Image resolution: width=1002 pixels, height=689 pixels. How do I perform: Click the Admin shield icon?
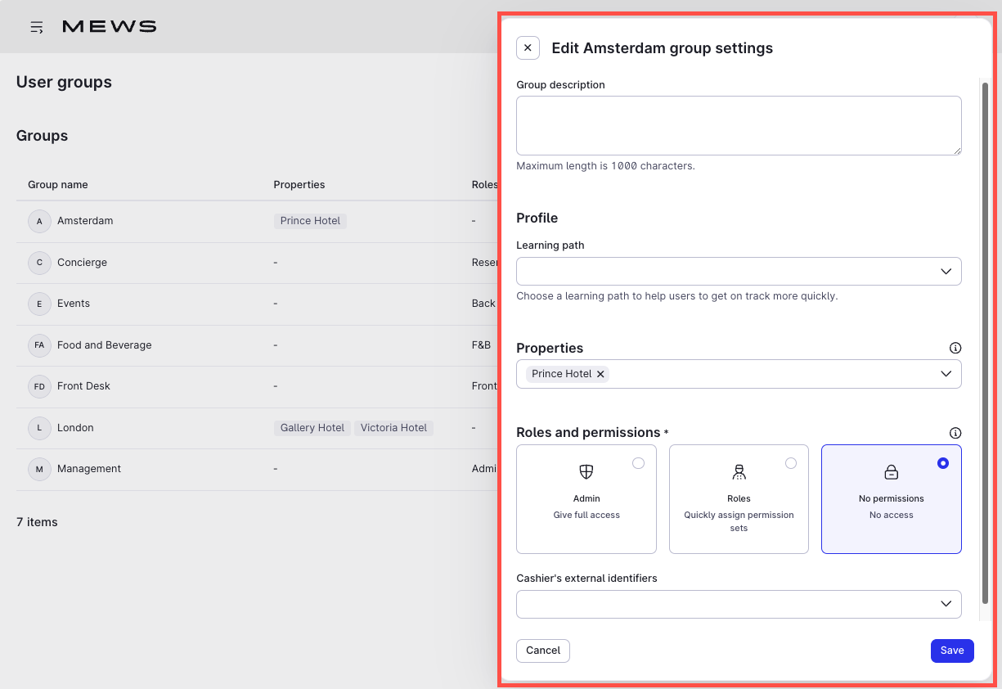(x=586, y=472)
